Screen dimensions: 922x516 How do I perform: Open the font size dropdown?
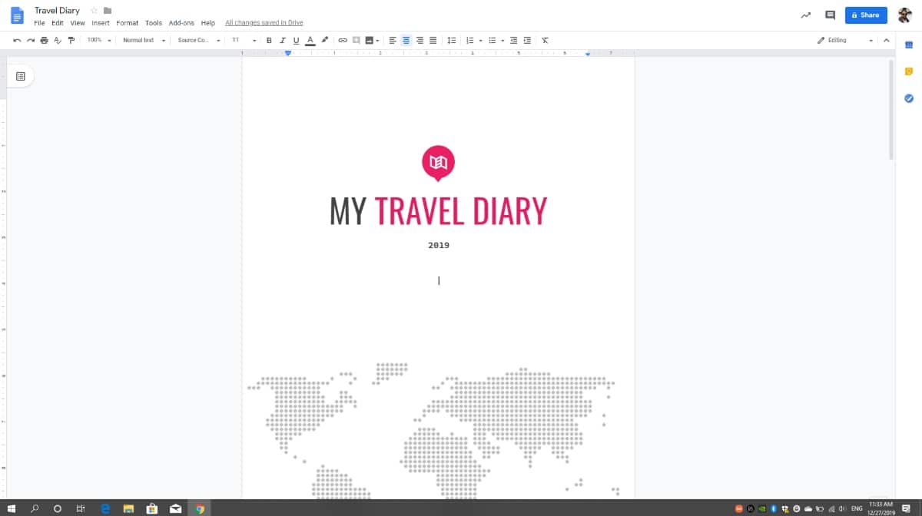tap(244, 40)
